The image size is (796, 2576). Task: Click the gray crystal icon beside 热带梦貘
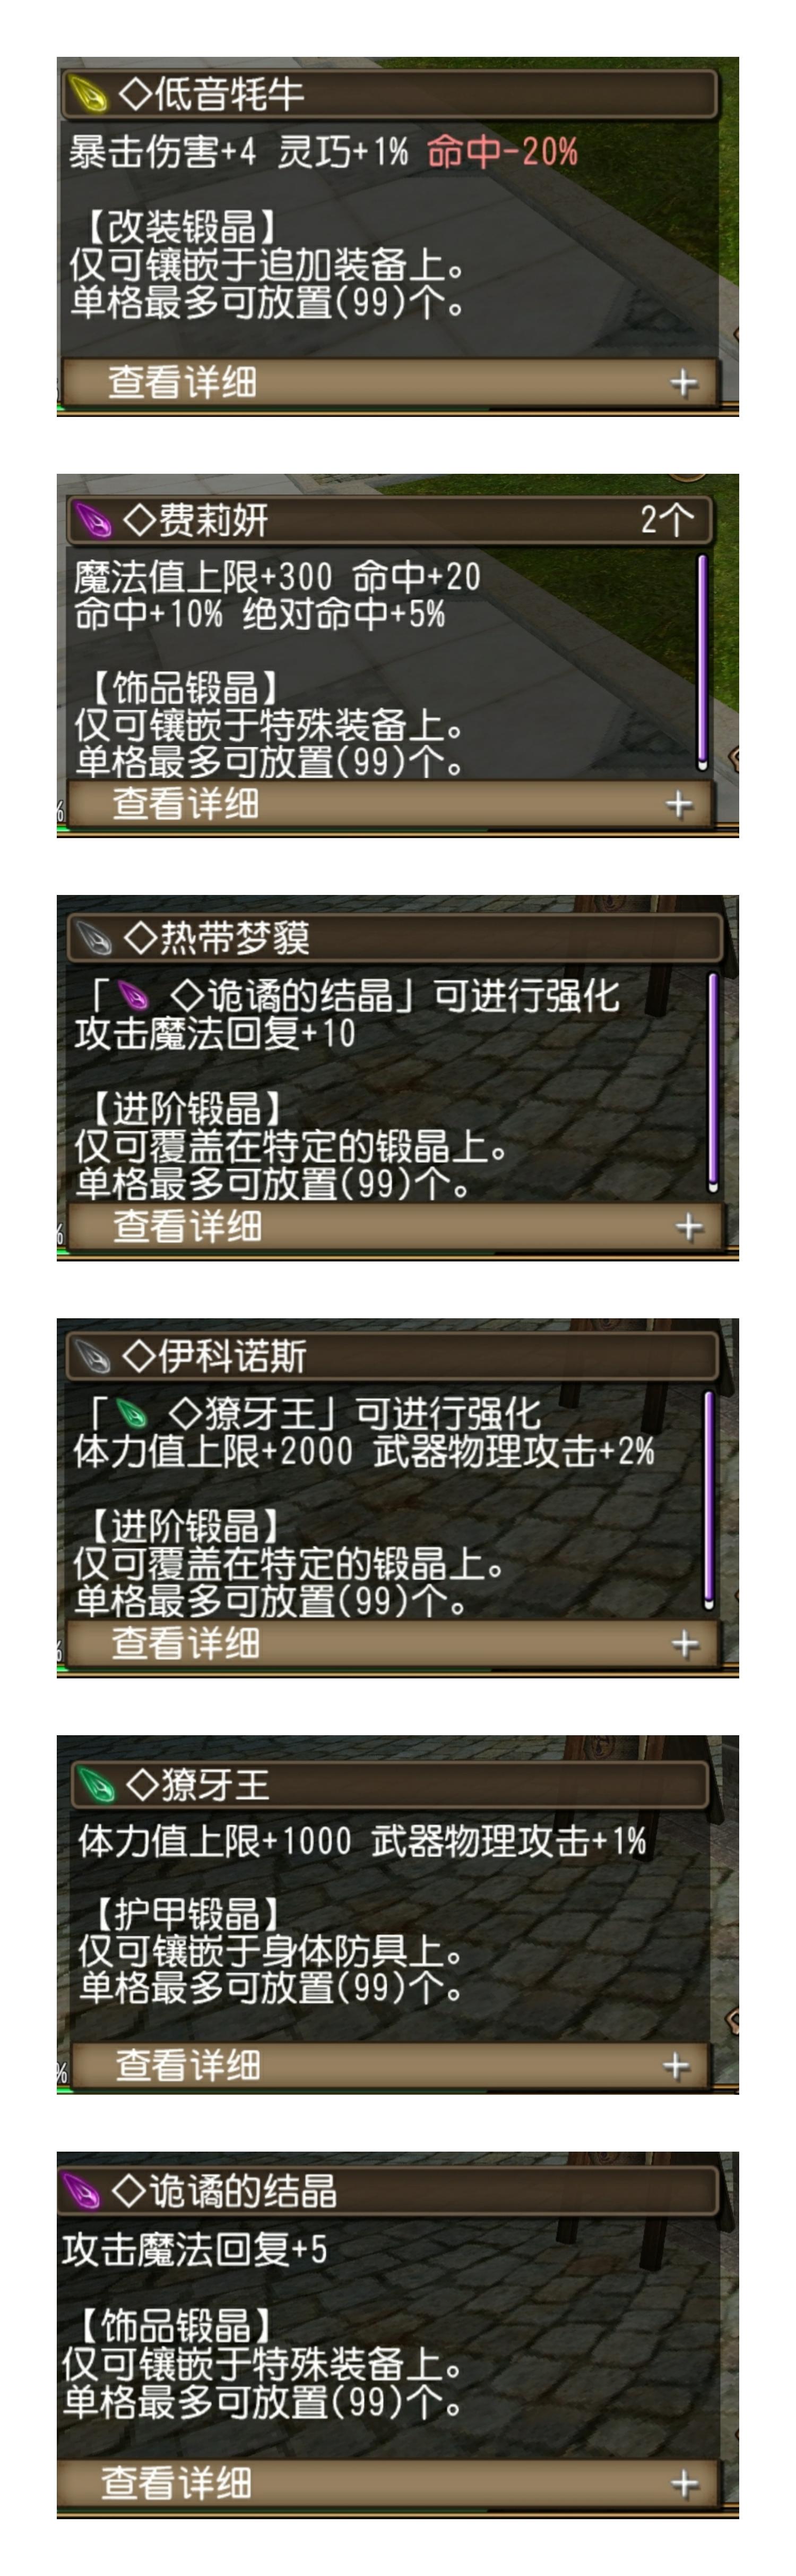(95, 939)
